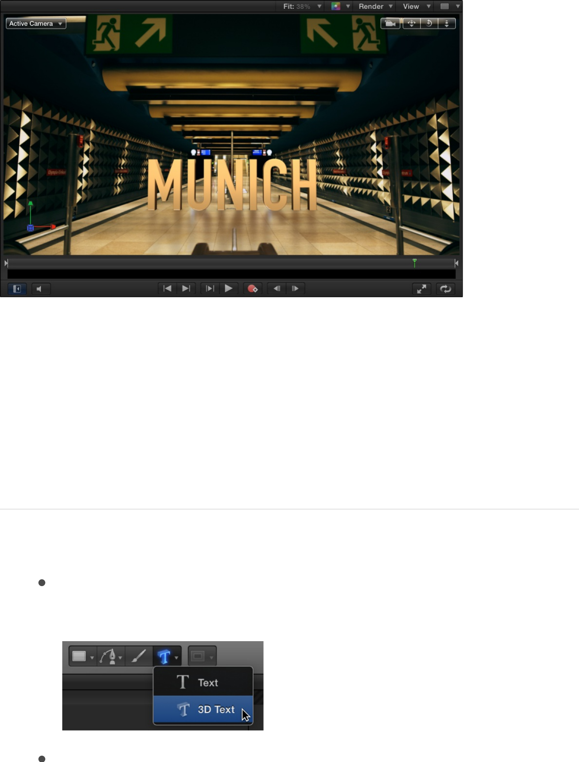
Task: Open the View menu
Action: [416, 6]
